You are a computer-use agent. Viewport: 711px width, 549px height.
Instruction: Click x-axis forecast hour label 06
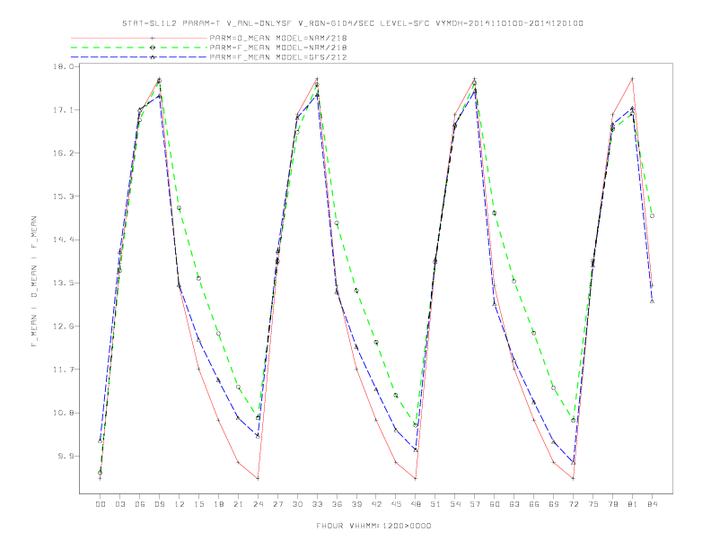pos(140,504)
